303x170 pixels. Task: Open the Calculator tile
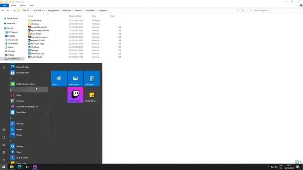coord(92,78)
